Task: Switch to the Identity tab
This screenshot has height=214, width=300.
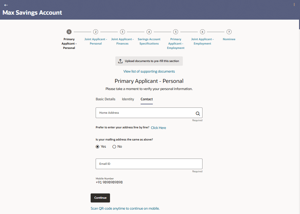Action: [x=128, y=99]
